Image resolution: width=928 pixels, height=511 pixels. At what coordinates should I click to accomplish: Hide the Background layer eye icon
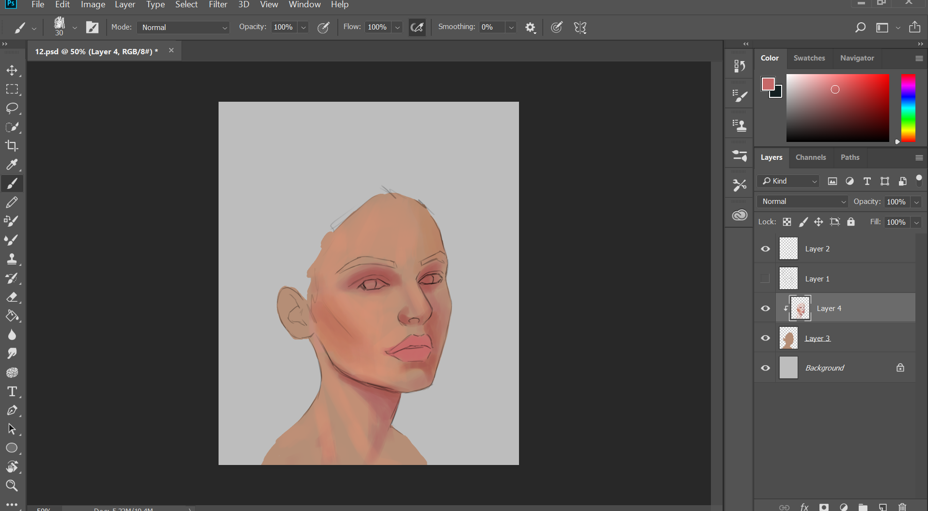point(765,368)
